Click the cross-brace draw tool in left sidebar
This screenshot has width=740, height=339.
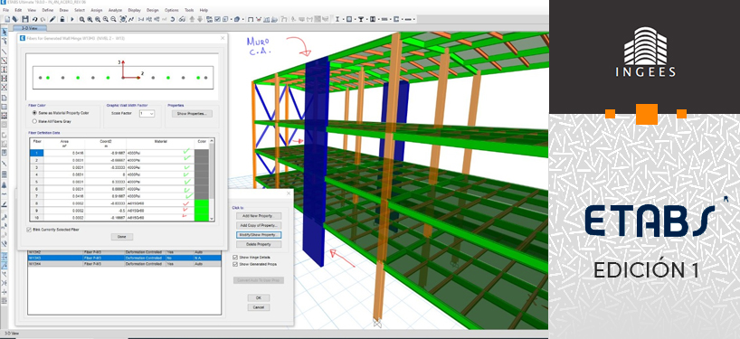tap(5, 87)
